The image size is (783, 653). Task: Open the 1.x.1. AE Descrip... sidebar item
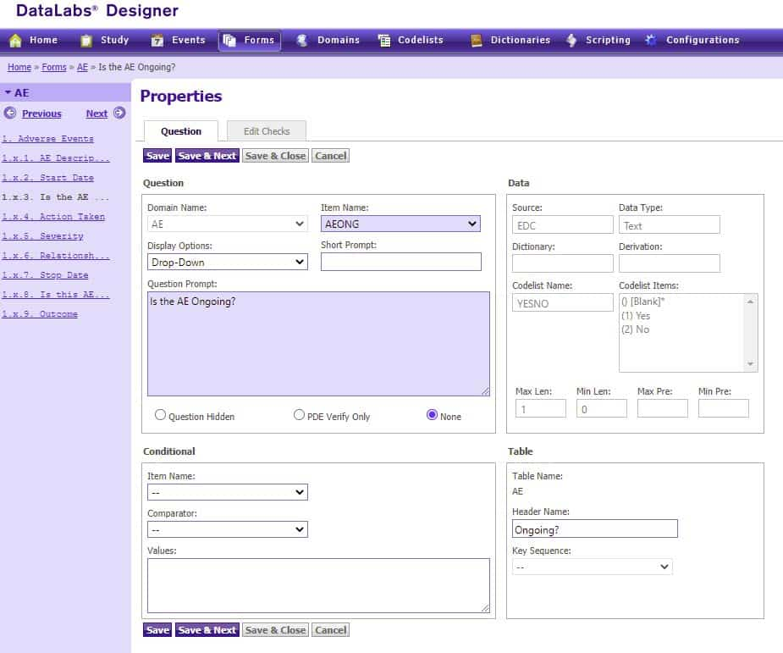56,158
